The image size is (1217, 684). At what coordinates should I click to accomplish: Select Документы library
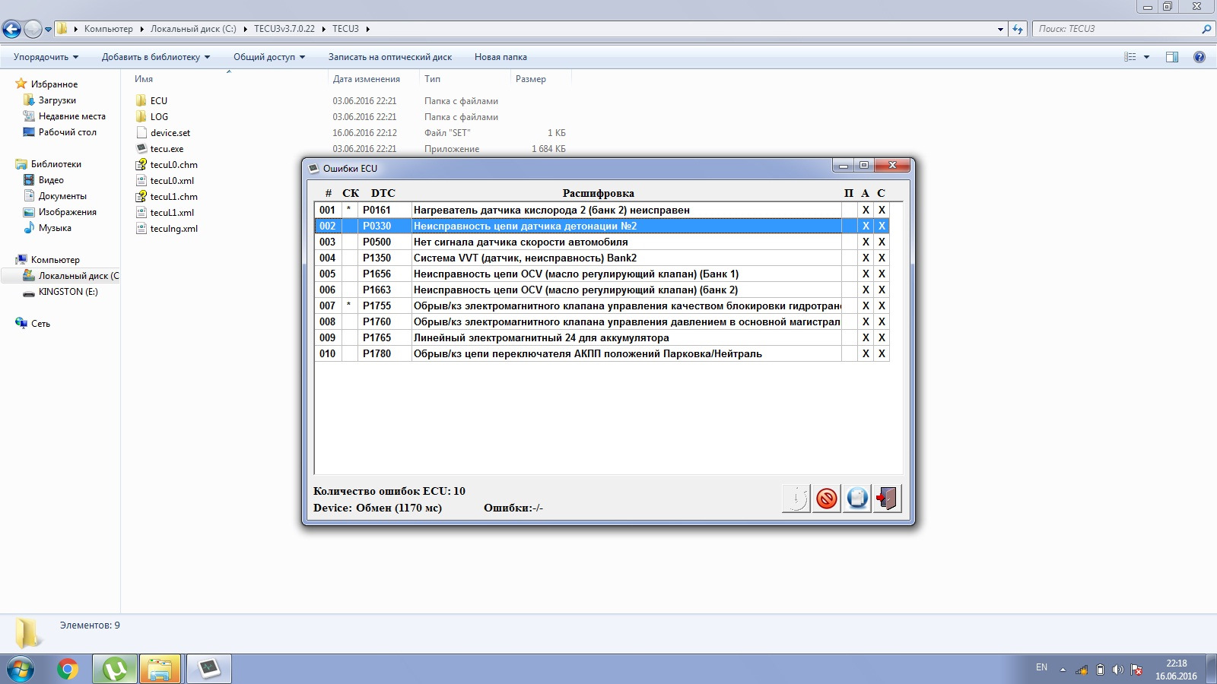pos(62,196)
